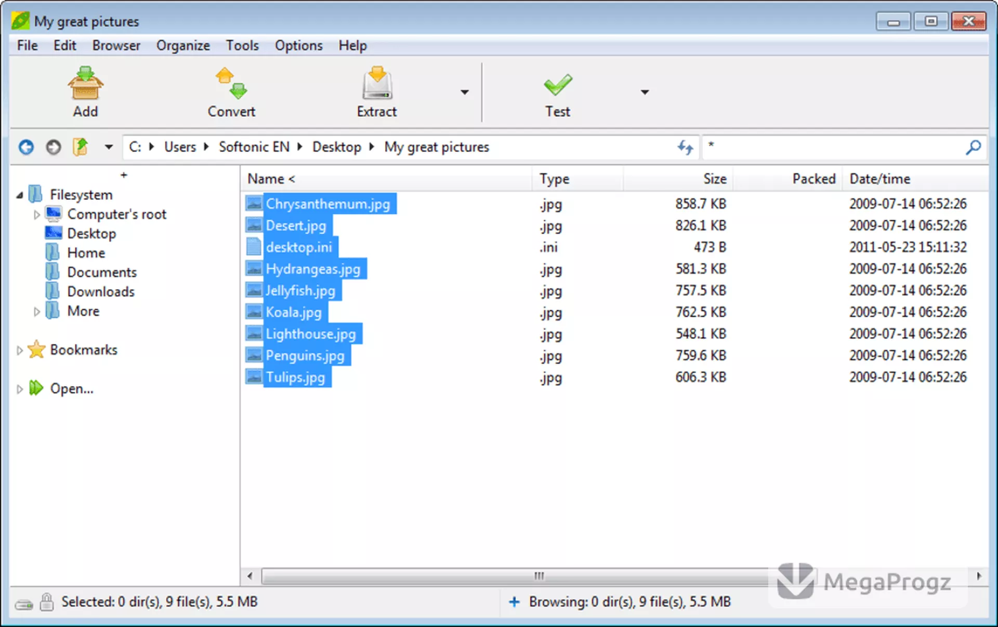
Task: Click the 473 B size value
Action: (x=710, y=247)
